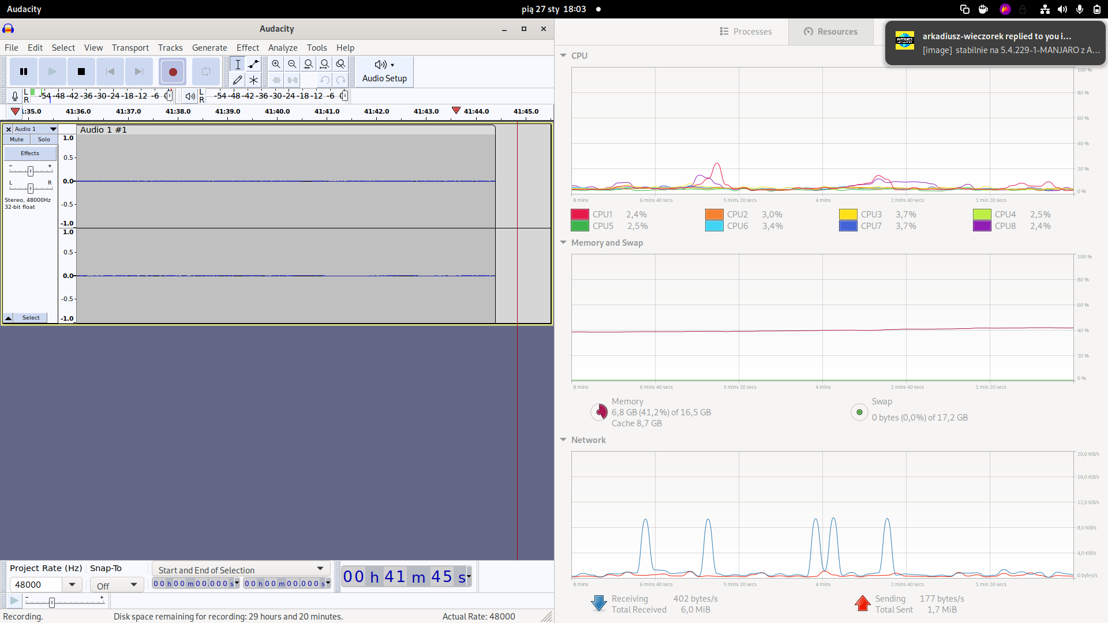This screenshot has height=623, width=1108.
Task: Click the selection end time field
Action: 287,584
